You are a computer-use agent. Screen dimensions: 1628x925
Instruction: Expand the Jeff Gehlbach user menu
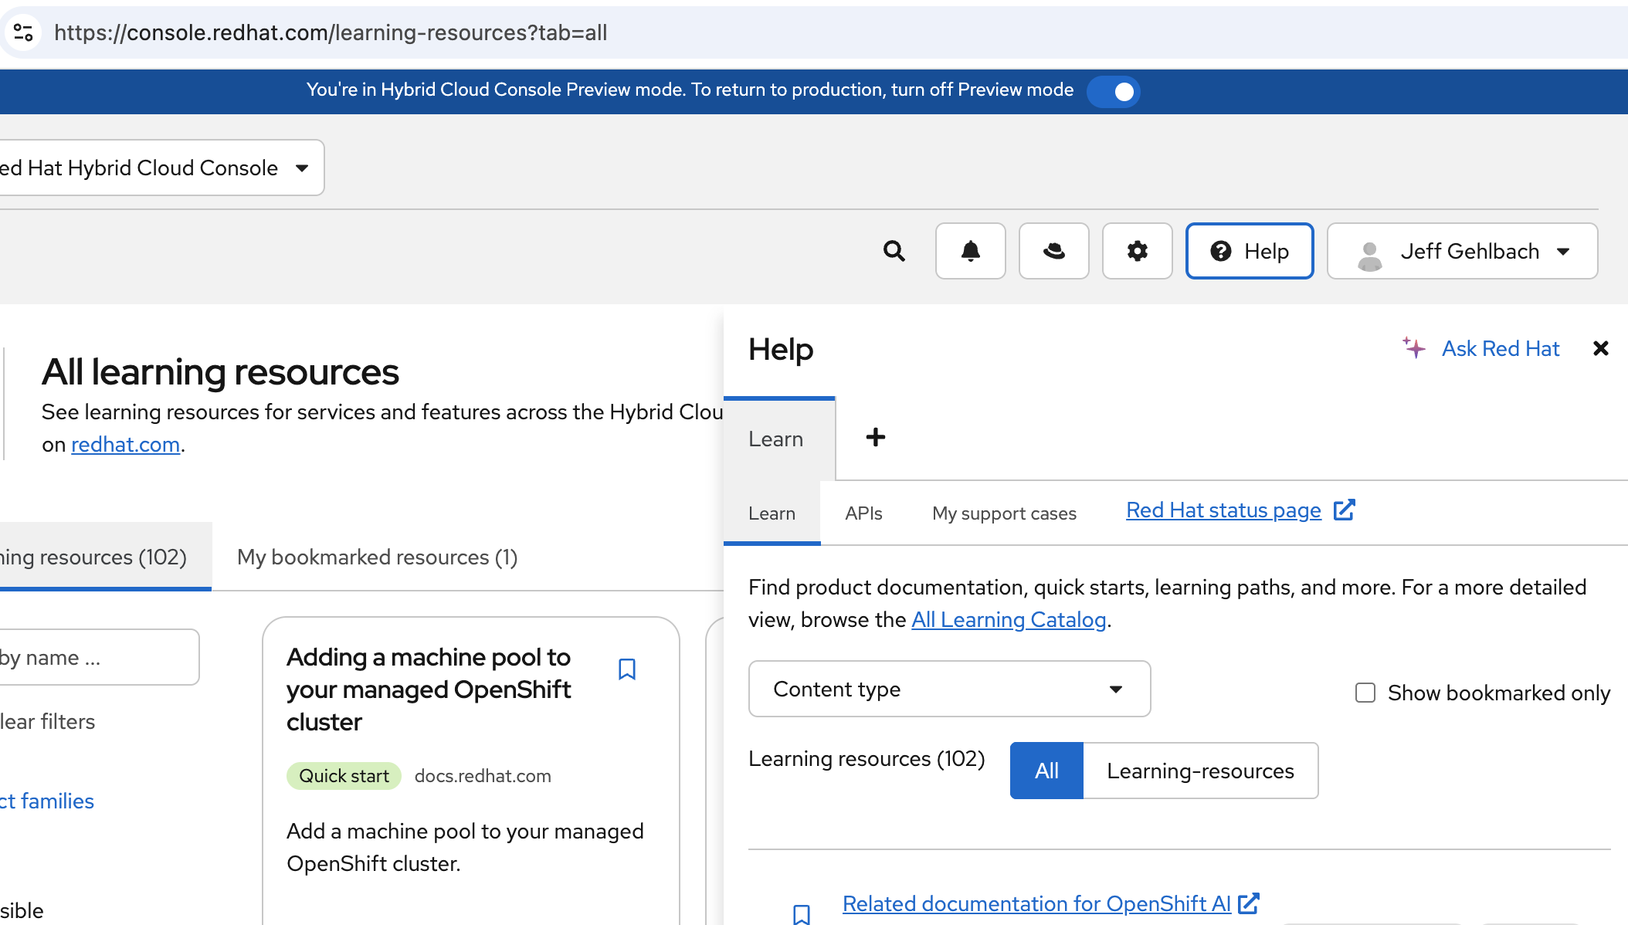(x=1462, y=251)
